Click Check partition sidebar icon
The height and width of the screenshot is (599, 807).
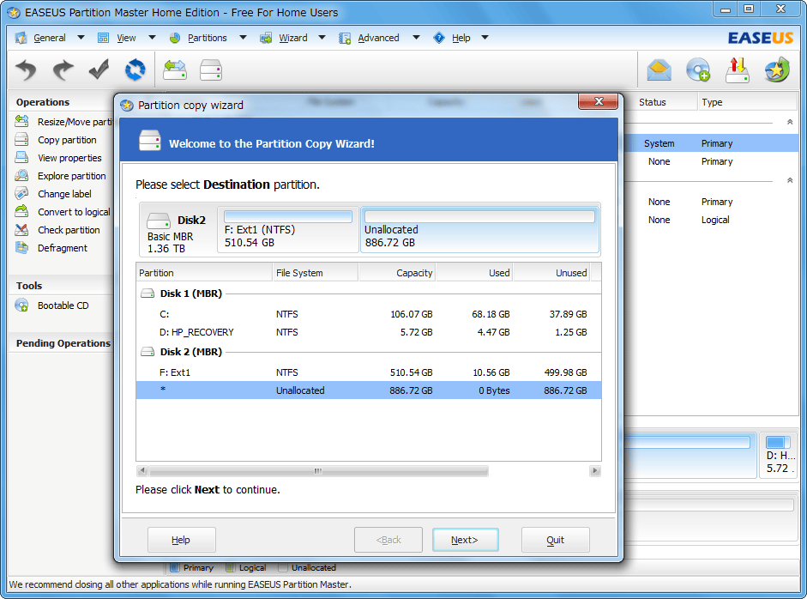point(21,230)
